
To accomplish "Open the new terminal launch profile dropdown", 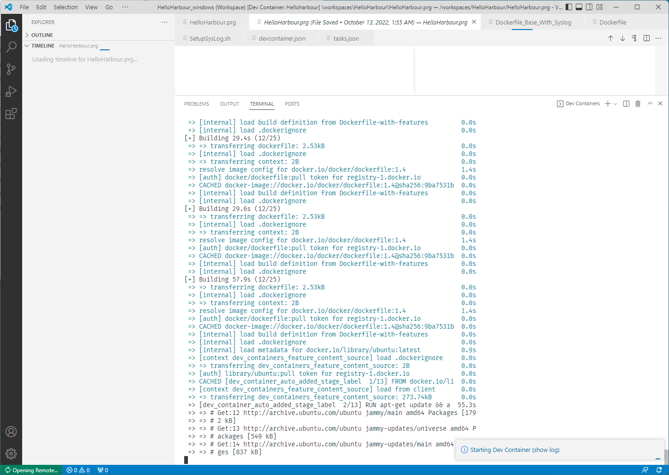I will pos(615,104).
